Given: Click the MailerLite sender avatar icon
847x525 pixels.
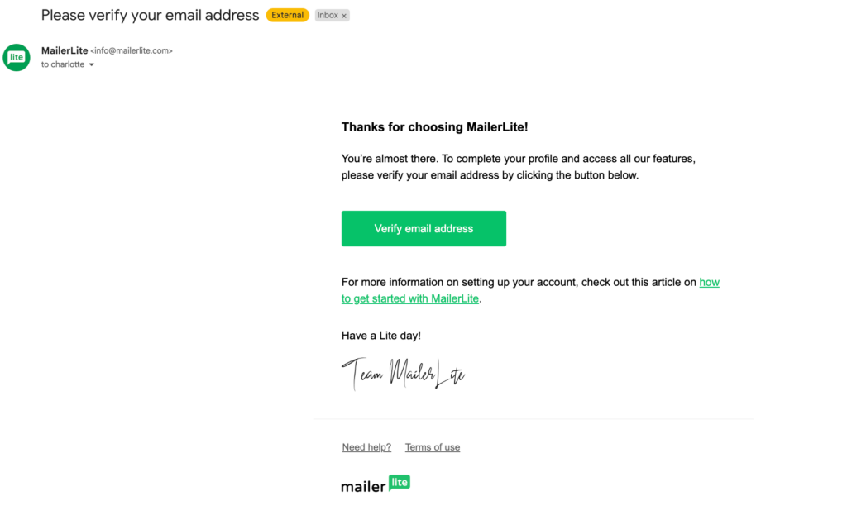Looking at the screenshot, I should (17, 57).
